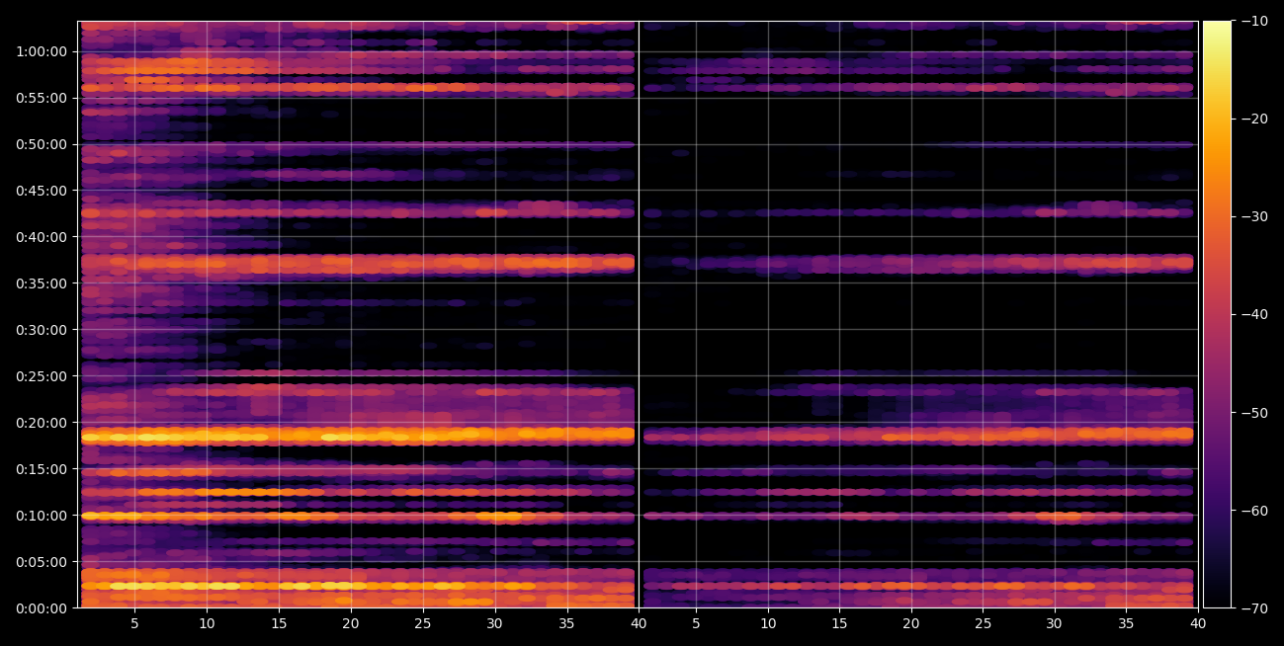This screenshot has height=646, width=1284.
Task: Click x-axis tick 10 under left heatmap
Action: pyautogui.click(x=207, y=624)
